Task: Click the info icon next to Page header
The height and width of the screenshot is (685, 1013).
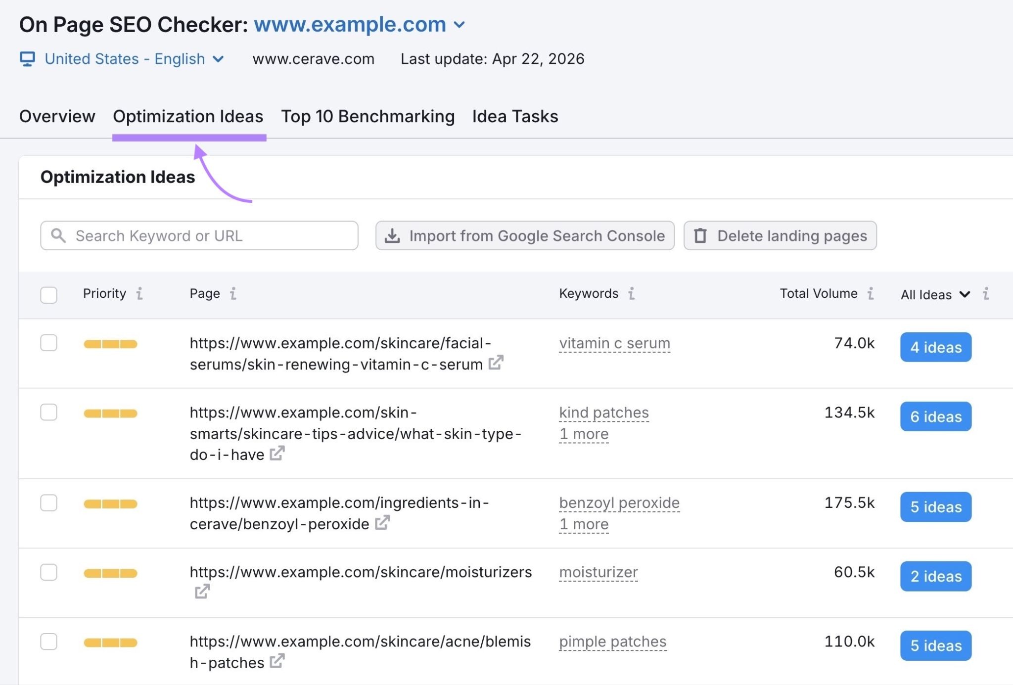Action: (233, 293)
